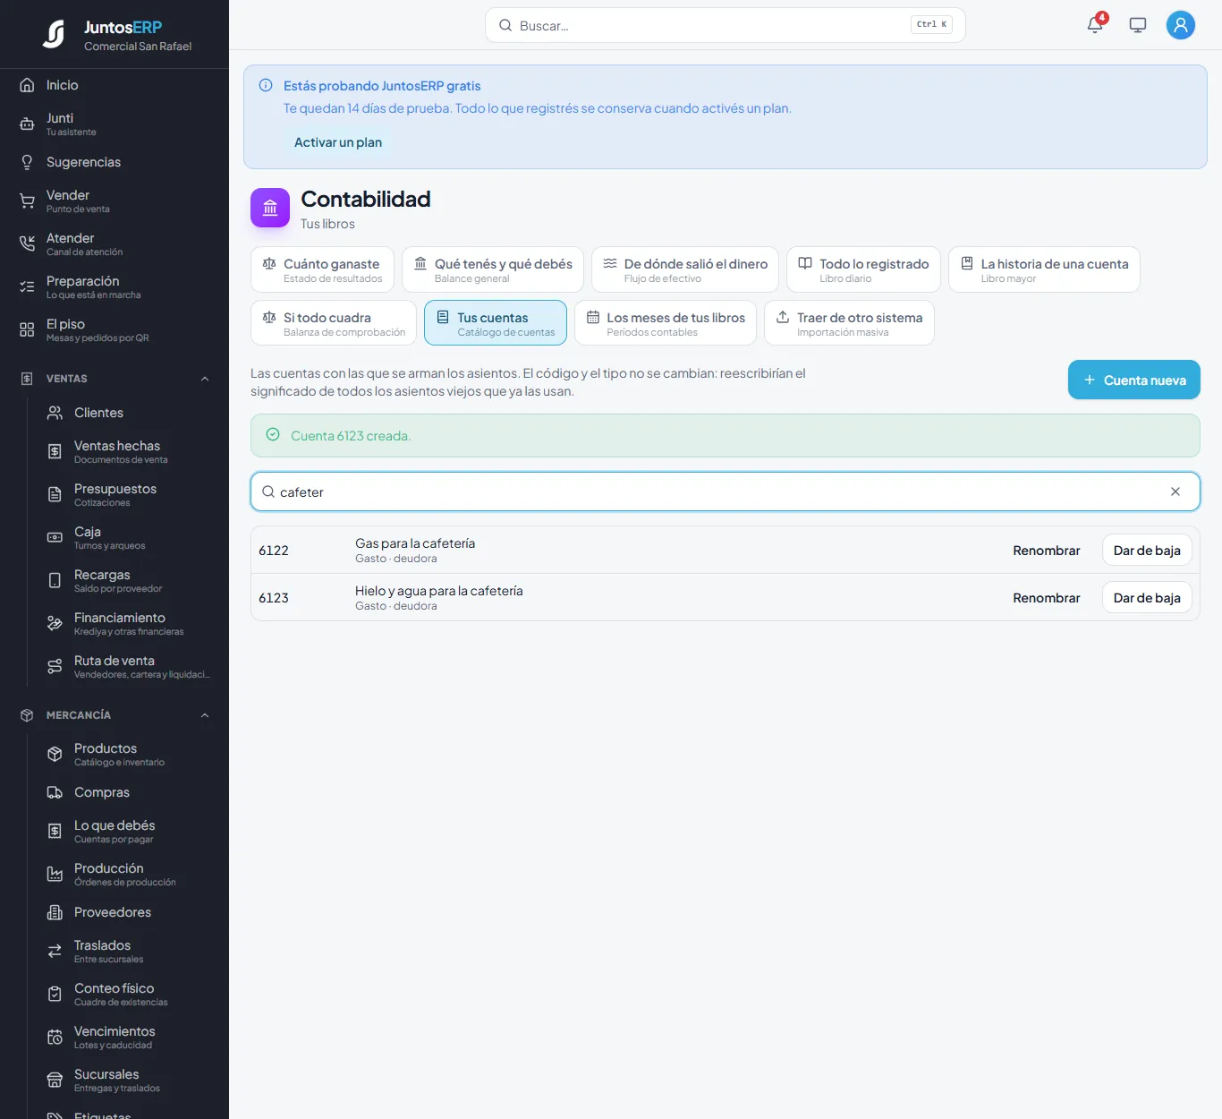The height and width of the screenshot is (1119, 1222).
Task: Rename account 6123 Hielo y agua
Action: [x=1047, y=598]
